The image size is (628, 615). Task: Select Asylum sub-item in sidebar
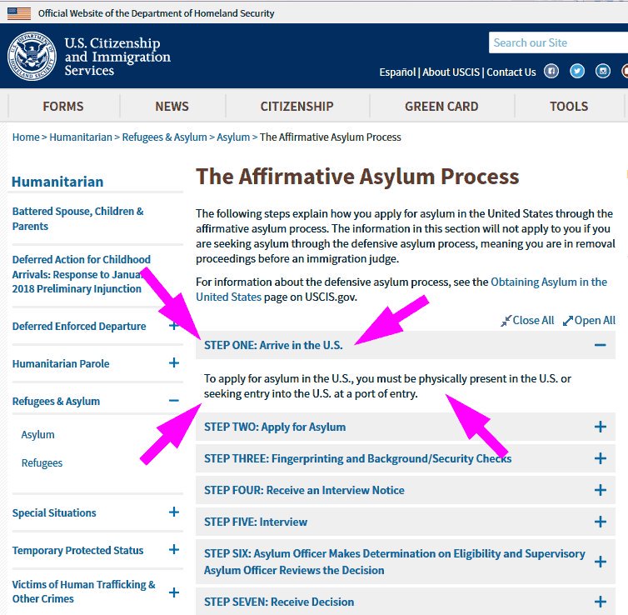coord(37,434)
